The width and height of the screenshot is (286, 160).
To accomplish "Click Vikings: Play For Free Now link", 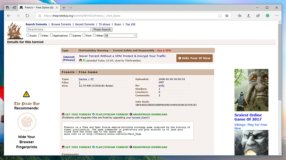I will point(250,126).
